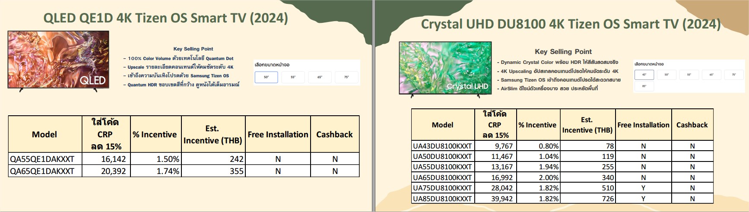Screen dimensions: 749x212
Task: Click the UA65DU8100KXXT model cell
Action: pyautogui.click(x=443, y=177)
